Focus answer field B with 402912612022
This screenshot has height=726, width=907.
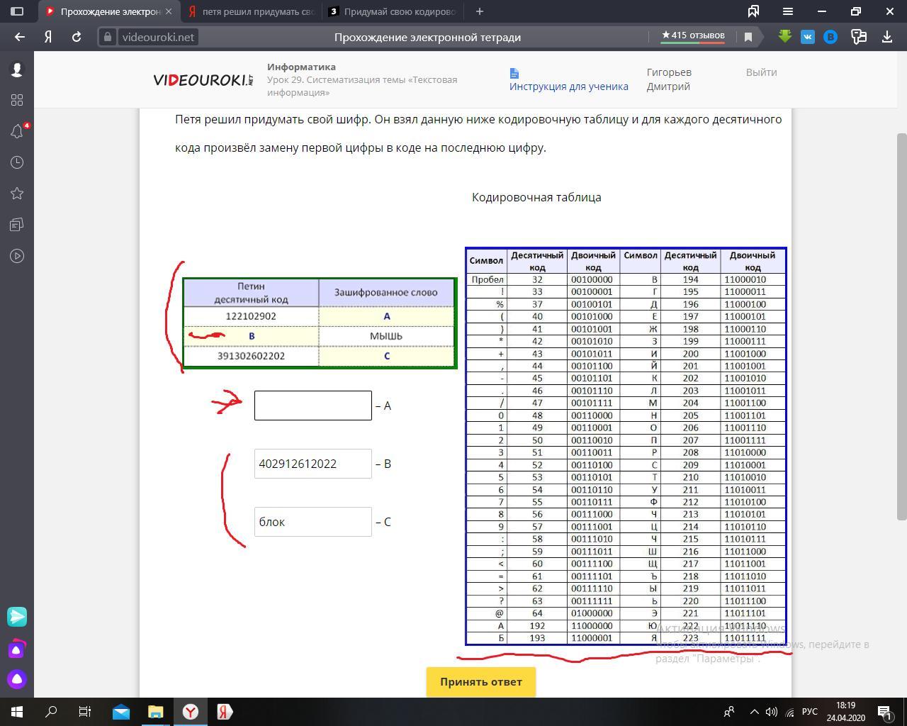(313, 464)
